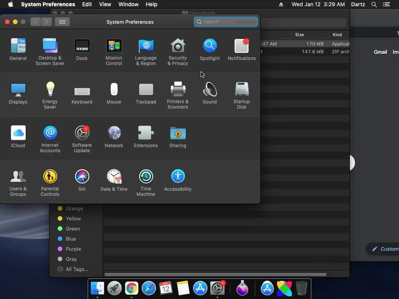Open the Apple menu
399x299 pixels.
pyautogui.click(x=11, y=4)
